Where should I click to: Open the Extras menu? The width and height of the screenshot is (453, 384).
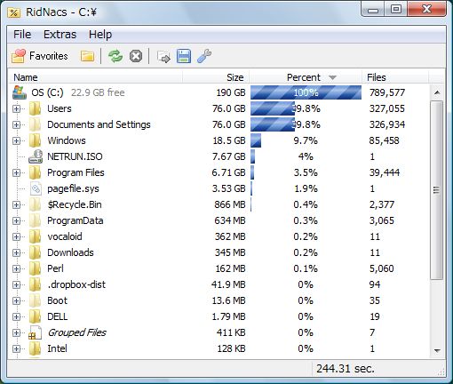(x=60, y=35)
